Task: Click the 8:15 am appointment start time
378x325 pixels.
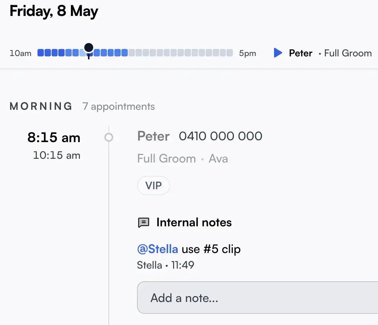Action: pyautogui.click(x=54, y=138)
